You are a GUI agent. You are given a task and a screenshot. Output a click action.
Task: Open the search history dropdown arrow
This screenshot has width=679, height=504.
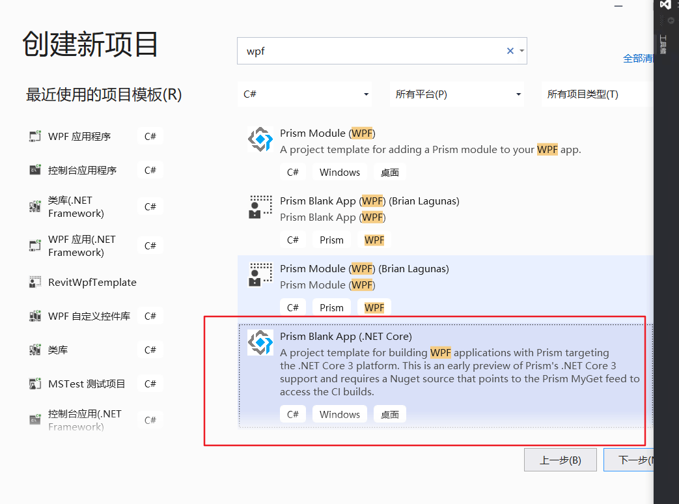click(x=522, y=51)
